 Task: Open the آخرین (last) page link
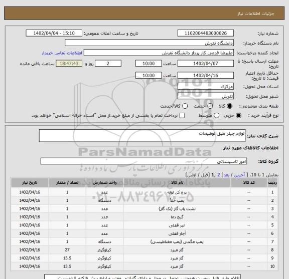[239, 175]
